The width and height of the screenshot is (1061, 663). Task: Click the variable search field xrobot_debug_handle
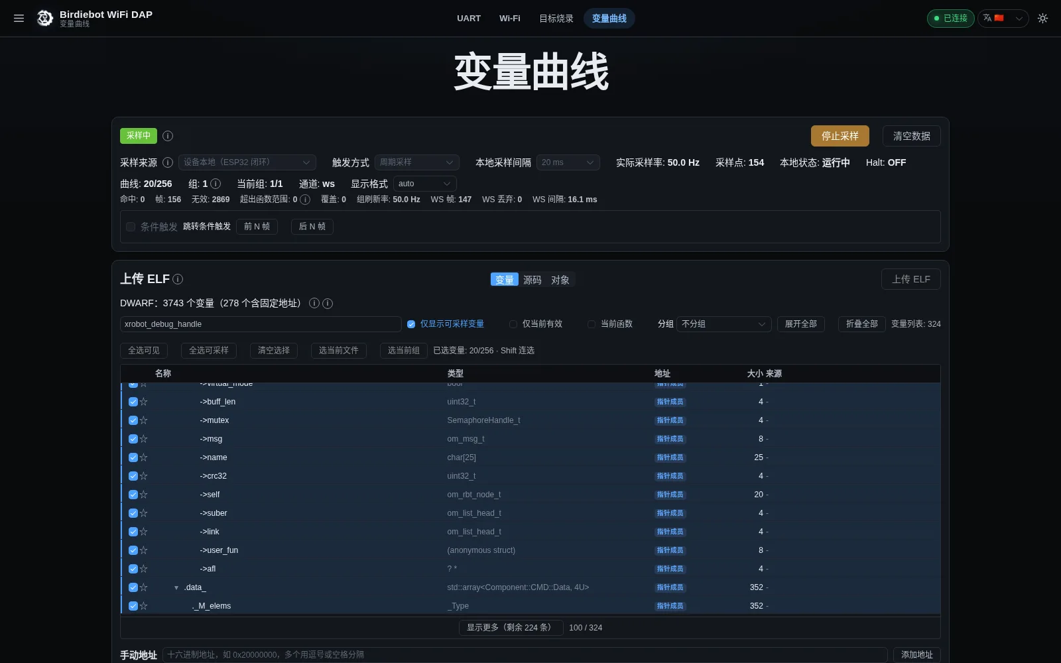(261, 324)
